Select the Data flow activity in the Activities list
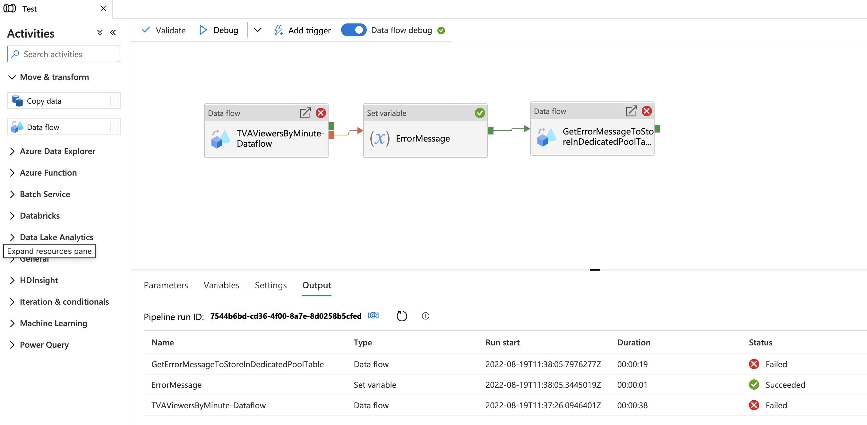Viewport: 867px width, 425px height. (x=64, y=127)
